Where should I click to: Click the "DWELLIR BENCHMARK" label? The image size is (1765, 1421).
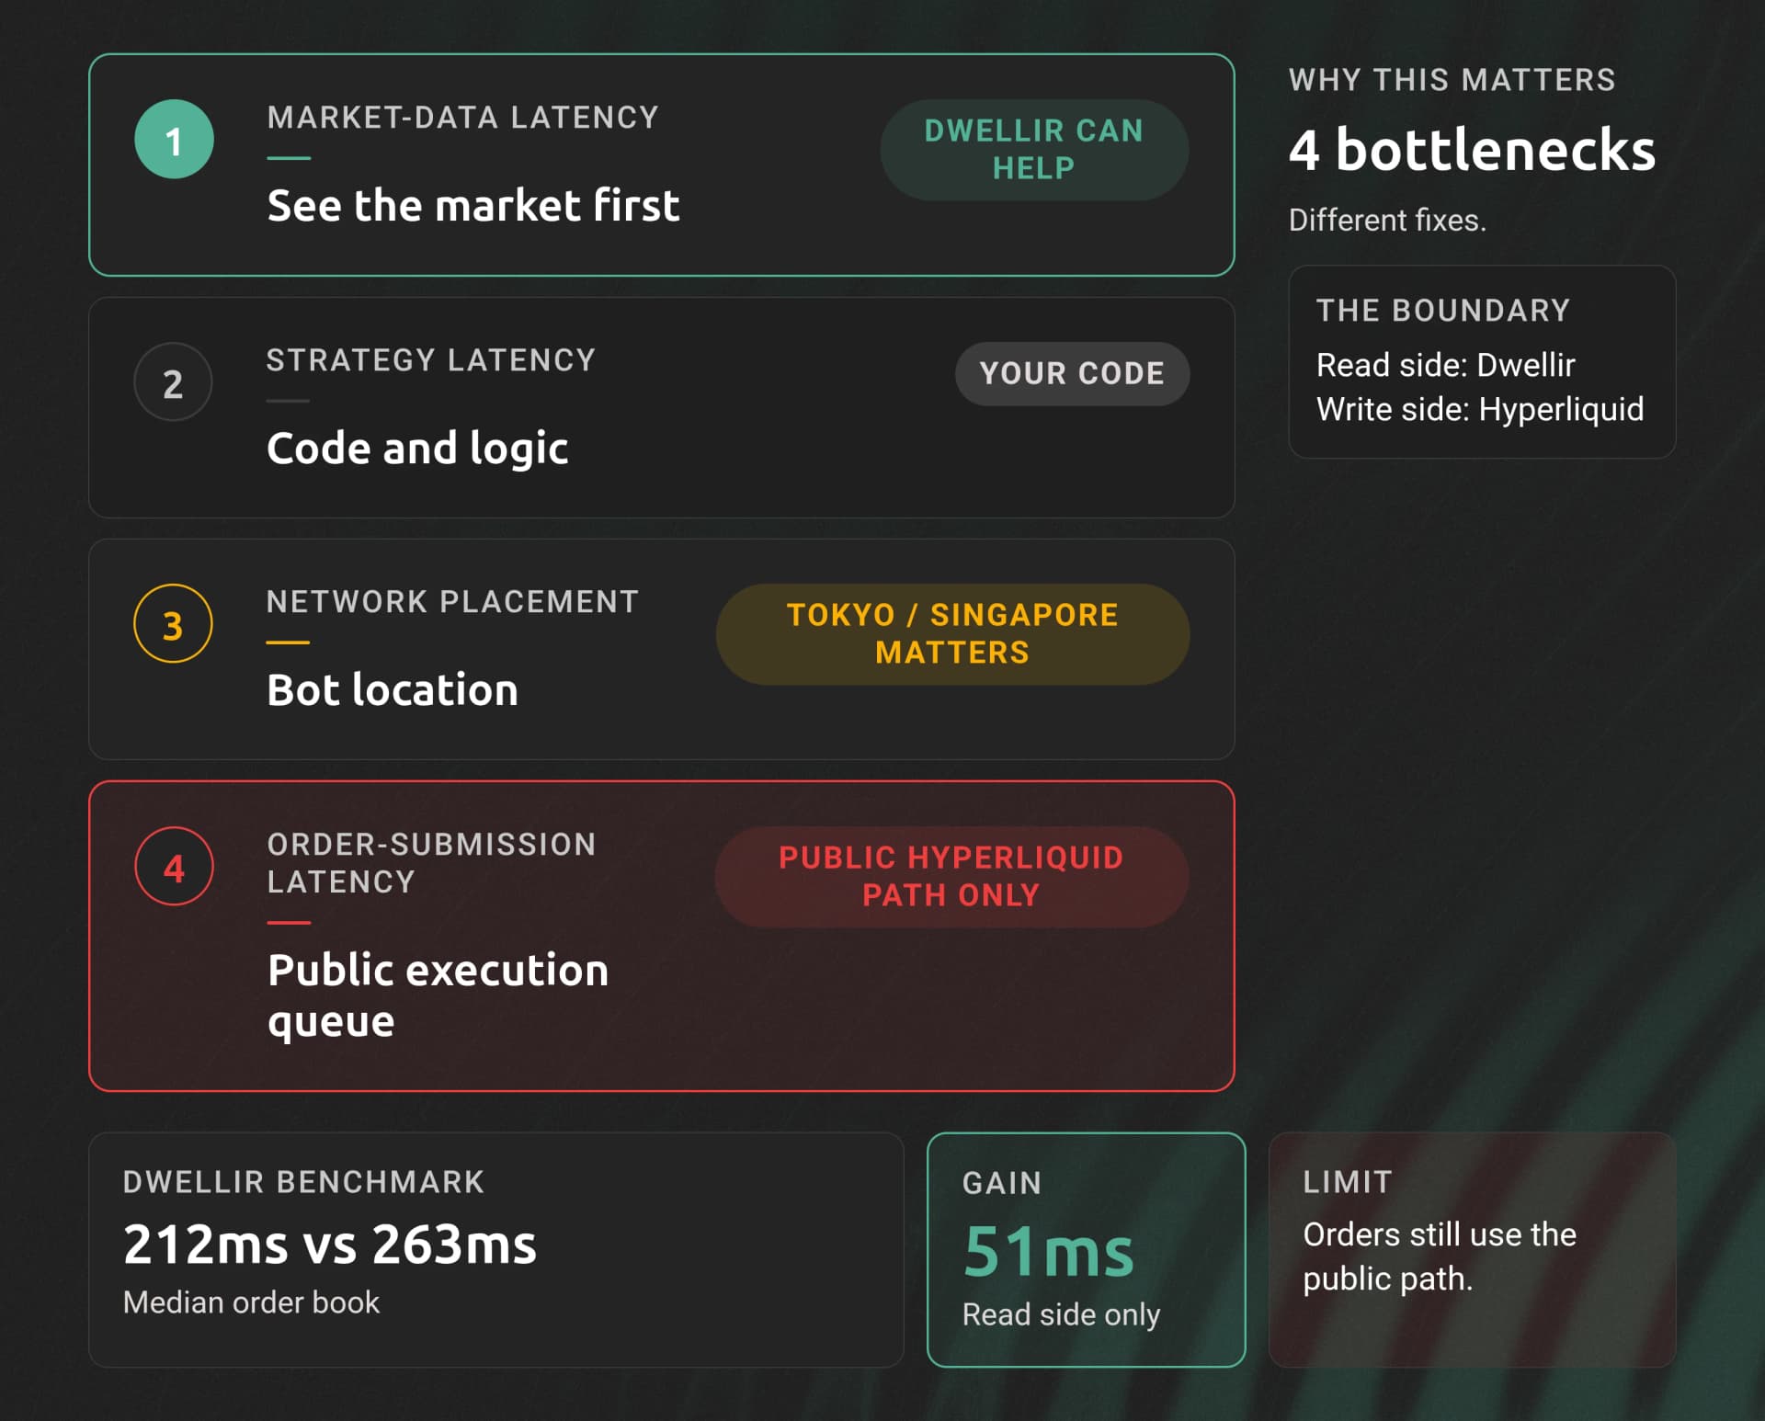point(303,1182)
